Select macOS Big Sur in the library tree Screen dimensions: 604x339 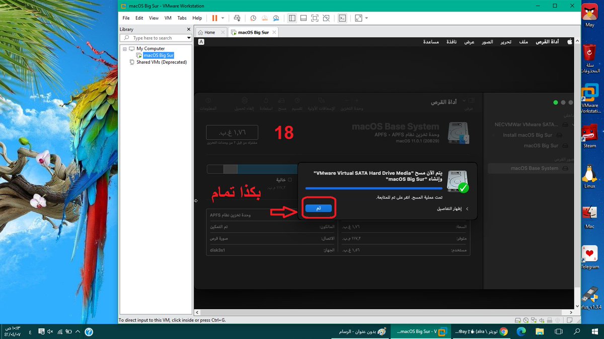pyautogui.click(x=159, y=55)
